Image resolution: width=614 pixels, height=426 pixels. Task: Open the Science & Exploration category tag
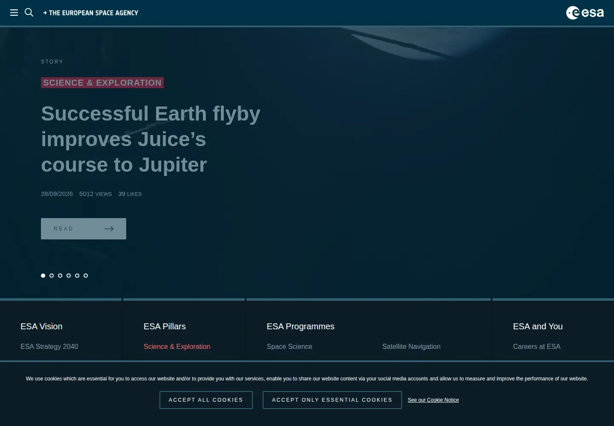pyautogui.click(x=102, y=83)
